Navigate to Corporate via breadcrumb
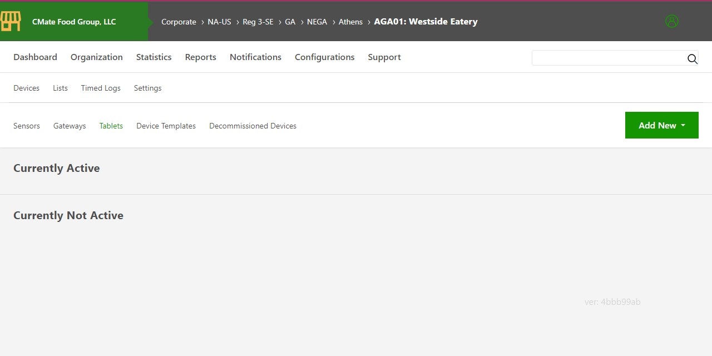 (179, 22)
